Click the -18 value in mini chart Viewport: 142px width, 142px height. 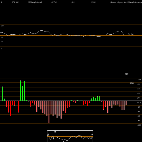click(x=91, y=135)
